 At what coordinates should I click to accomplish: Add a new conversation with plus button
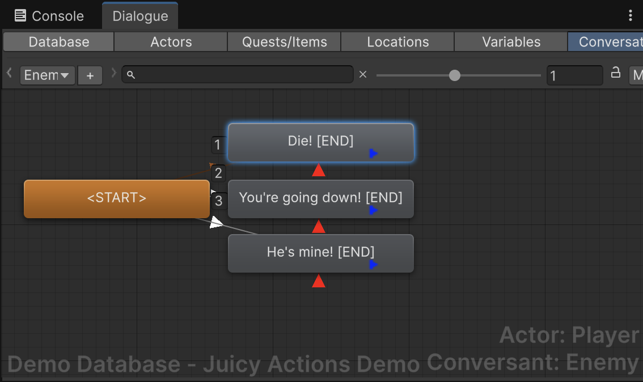[90, 75]
